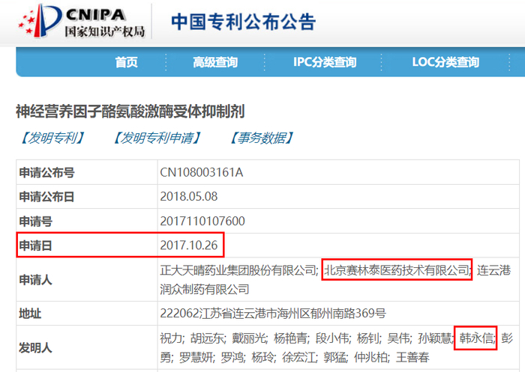
Task: Select application number 2017110107600
Action: (x=202, y=221)
